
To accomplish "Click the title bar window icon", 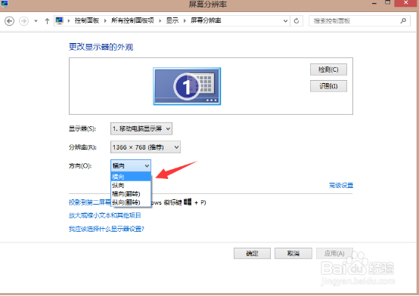I will (x=5, y=4).
